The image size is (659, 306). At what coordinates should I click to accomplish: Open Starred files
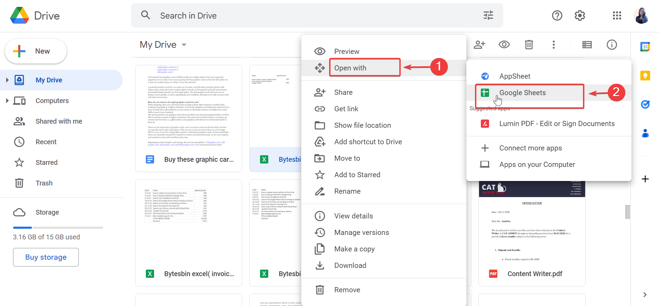tap(61, 162)
